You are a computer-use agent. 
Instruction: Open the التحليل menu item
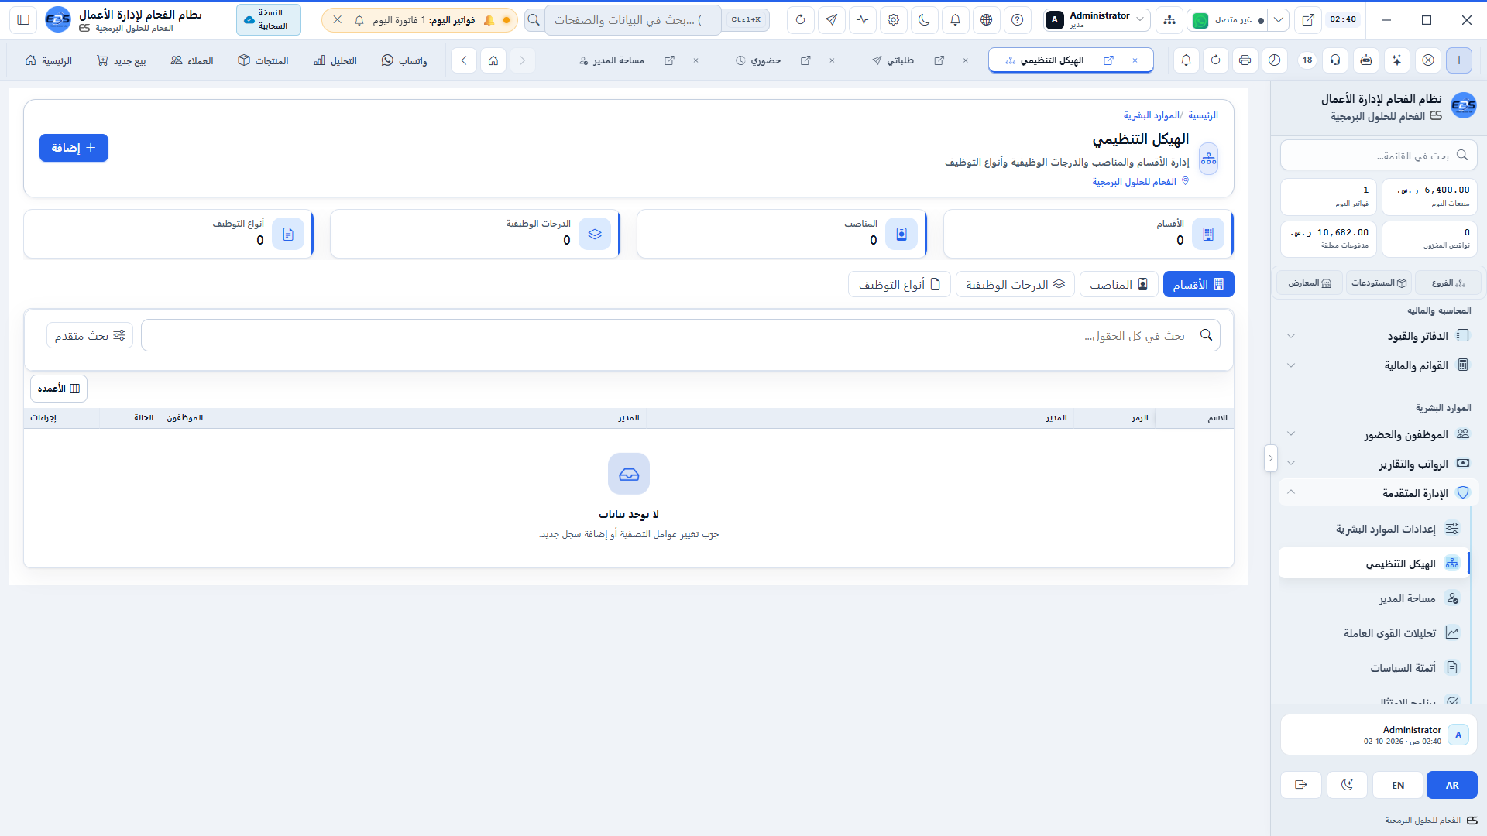(335, 60)
